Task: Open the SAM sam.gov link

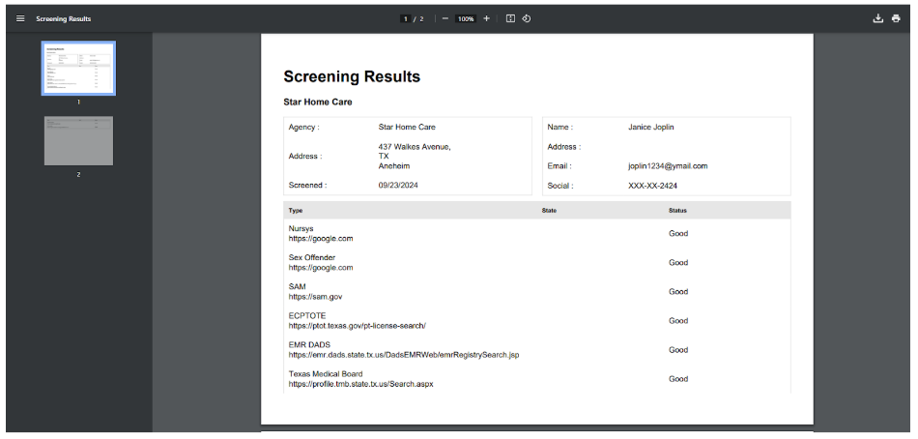Action: (x=315, y=297)
